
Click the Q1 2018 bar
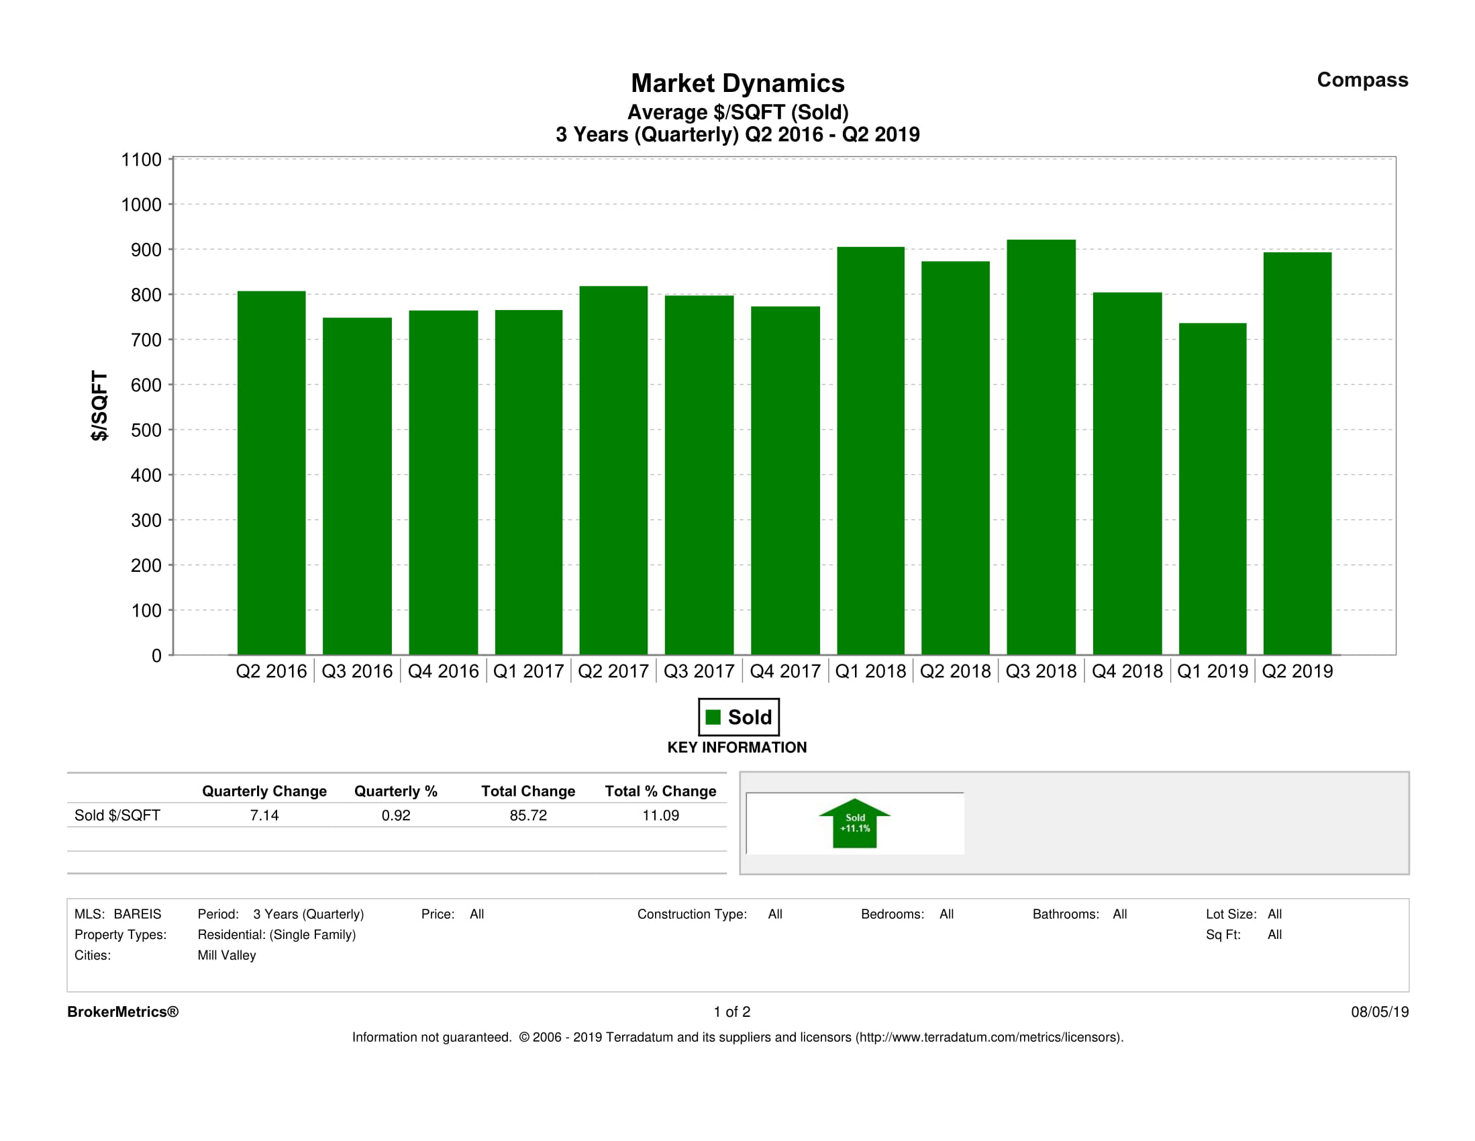(x=870, y=450)
